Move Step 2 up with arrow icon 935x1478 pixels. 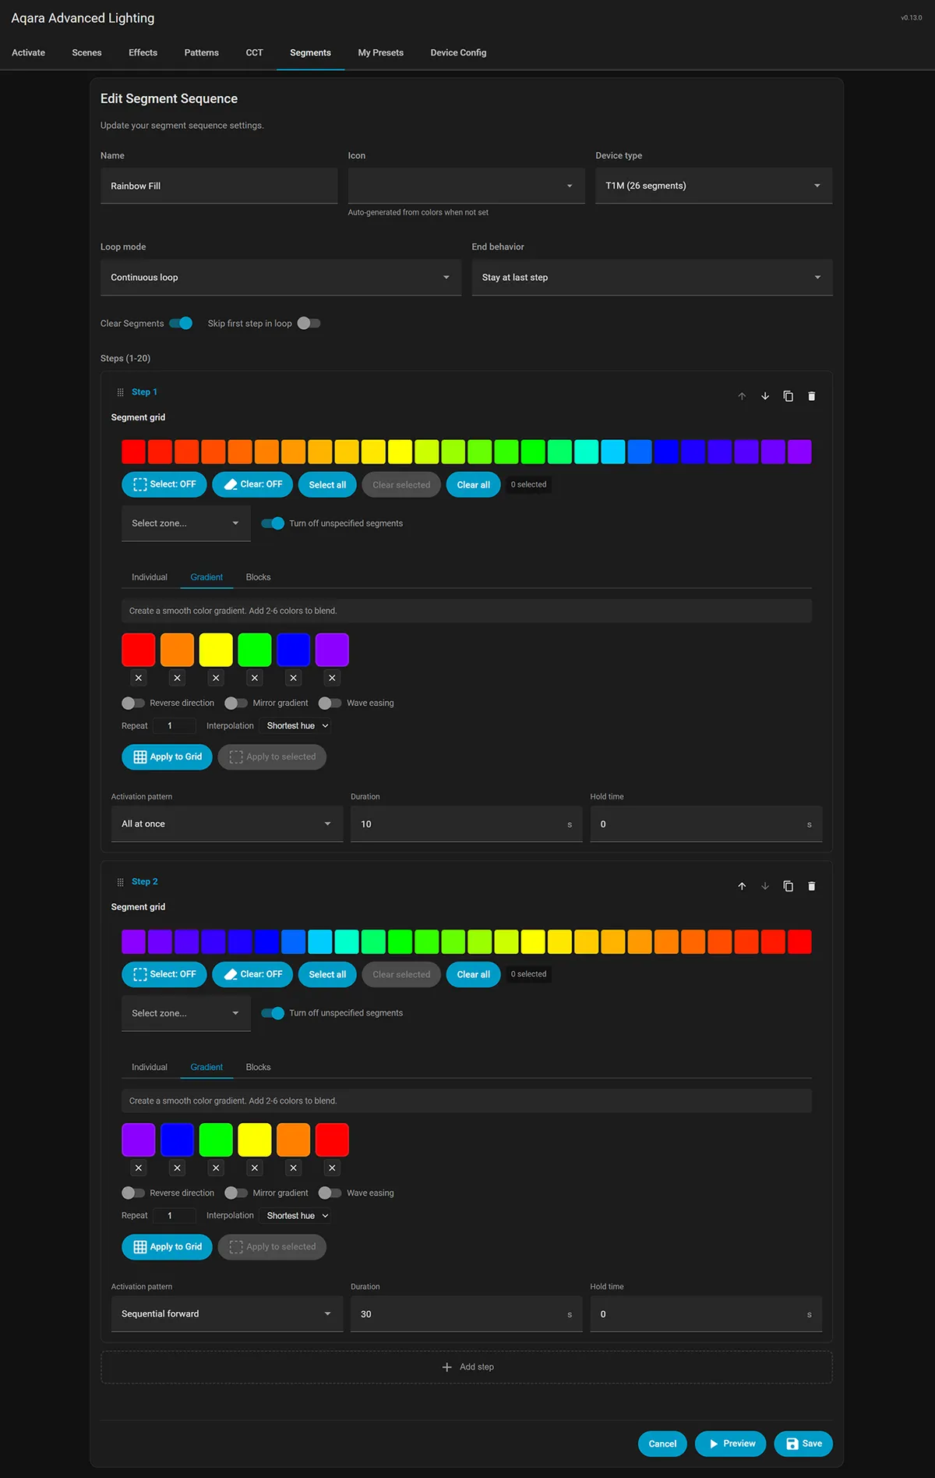coord(742,886)
